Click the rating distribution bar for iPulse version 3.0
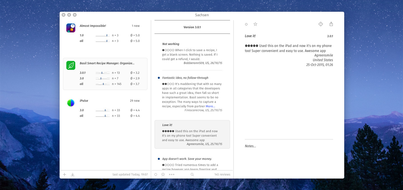 [x=103, y=110]
